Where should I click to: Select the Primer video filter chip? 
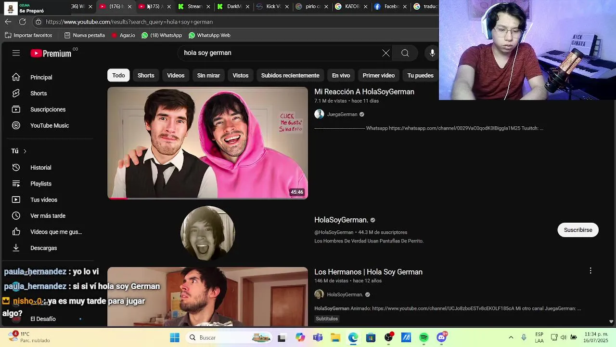click(x=379, y=75)
